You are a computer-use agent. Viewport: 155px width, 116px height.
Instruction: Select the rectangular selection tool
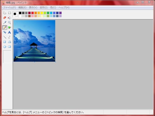9,13
